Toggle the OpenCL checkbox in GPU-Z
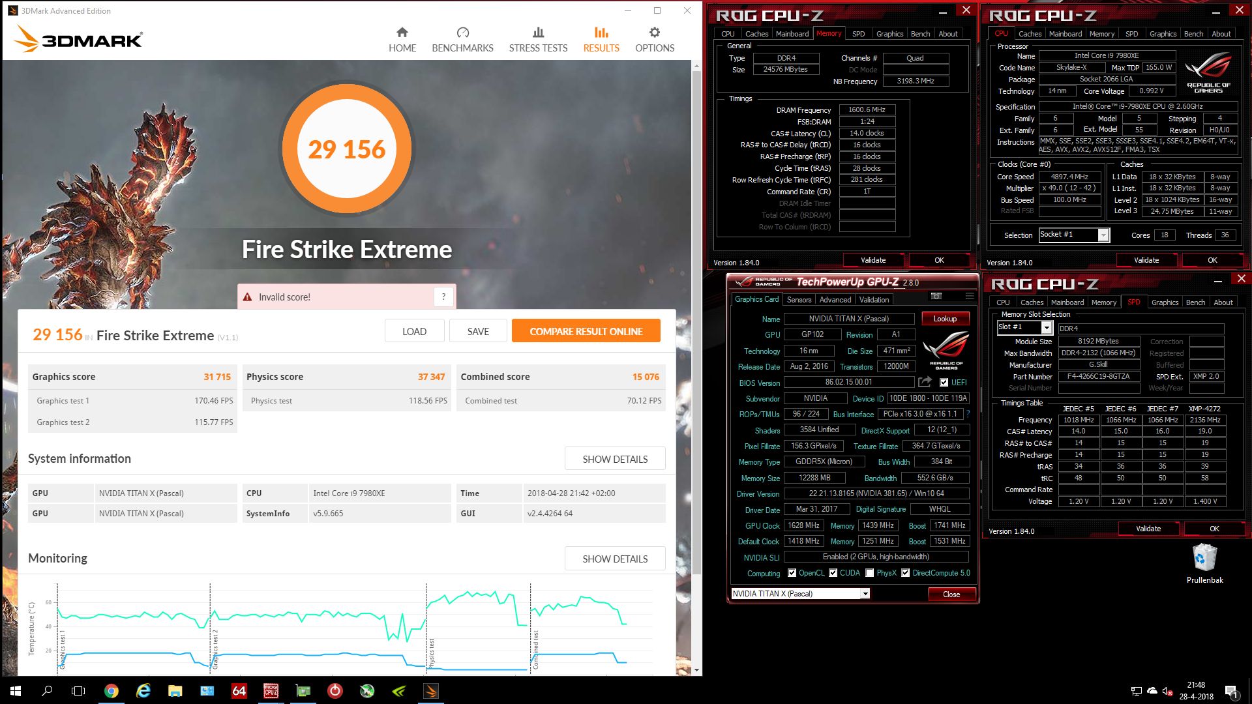The height and width of the screenshot is (704, 1252). (792, 573)
